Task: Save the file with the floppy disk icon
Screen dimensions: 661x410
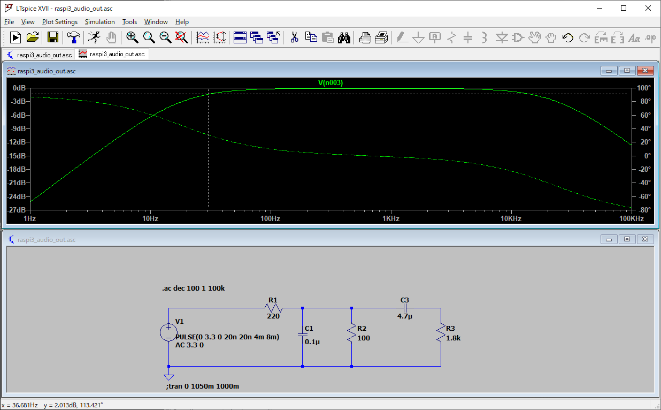Action: [53, 37]
